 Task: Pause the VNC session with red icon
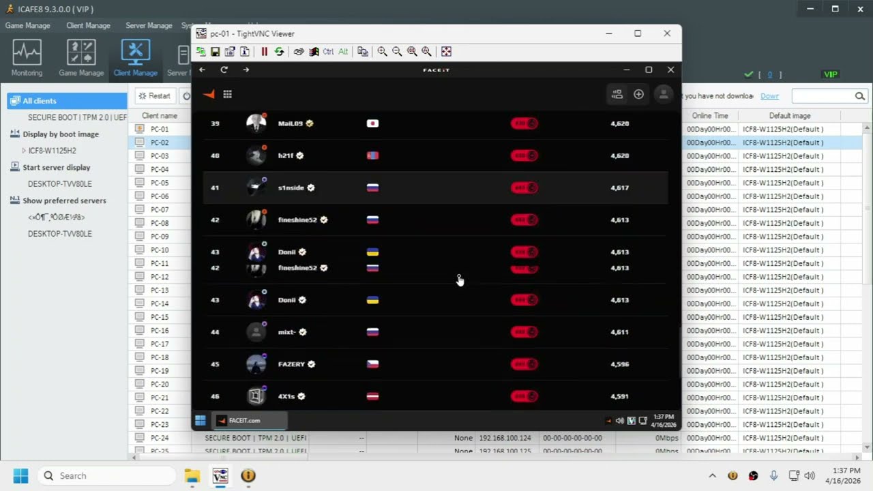coord(264,51)
